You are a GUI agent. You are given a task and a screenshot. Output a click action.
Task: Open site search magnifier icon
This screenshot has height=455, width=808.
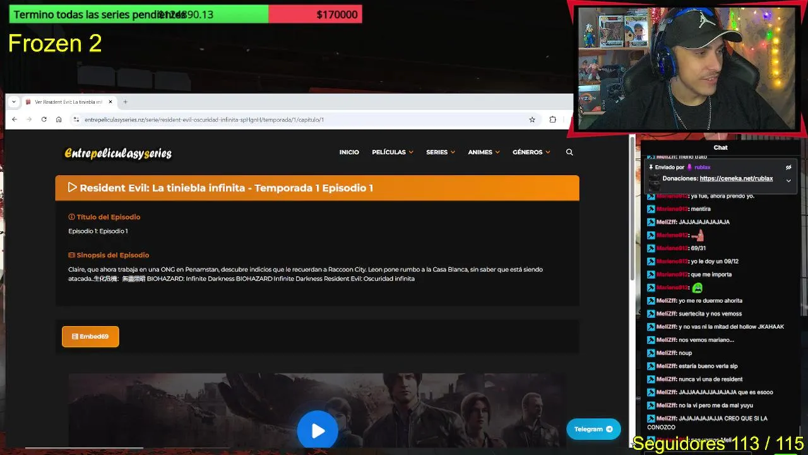[x=569, y=152]
